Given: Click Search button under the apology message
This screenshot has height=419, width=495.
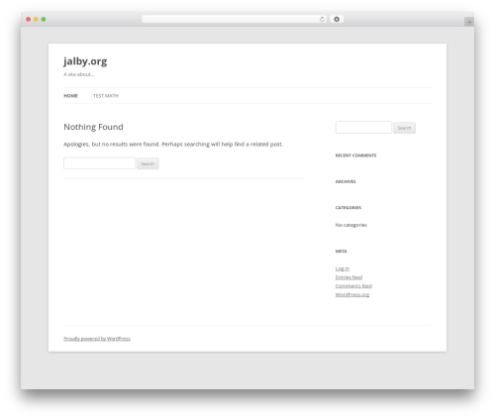Looking at the screenshot, I should pyautogui.click(x=148, y=163).
